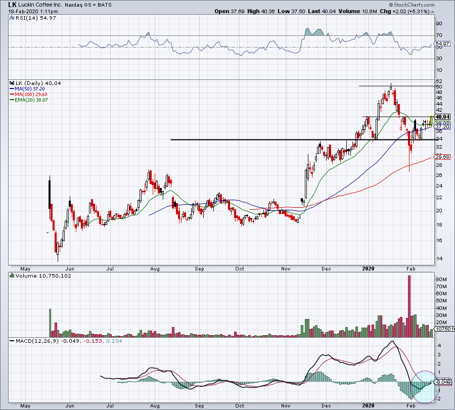Click the red -0.153 MACD signal value
Screen dimensions: 455x410
click(93, 341)
